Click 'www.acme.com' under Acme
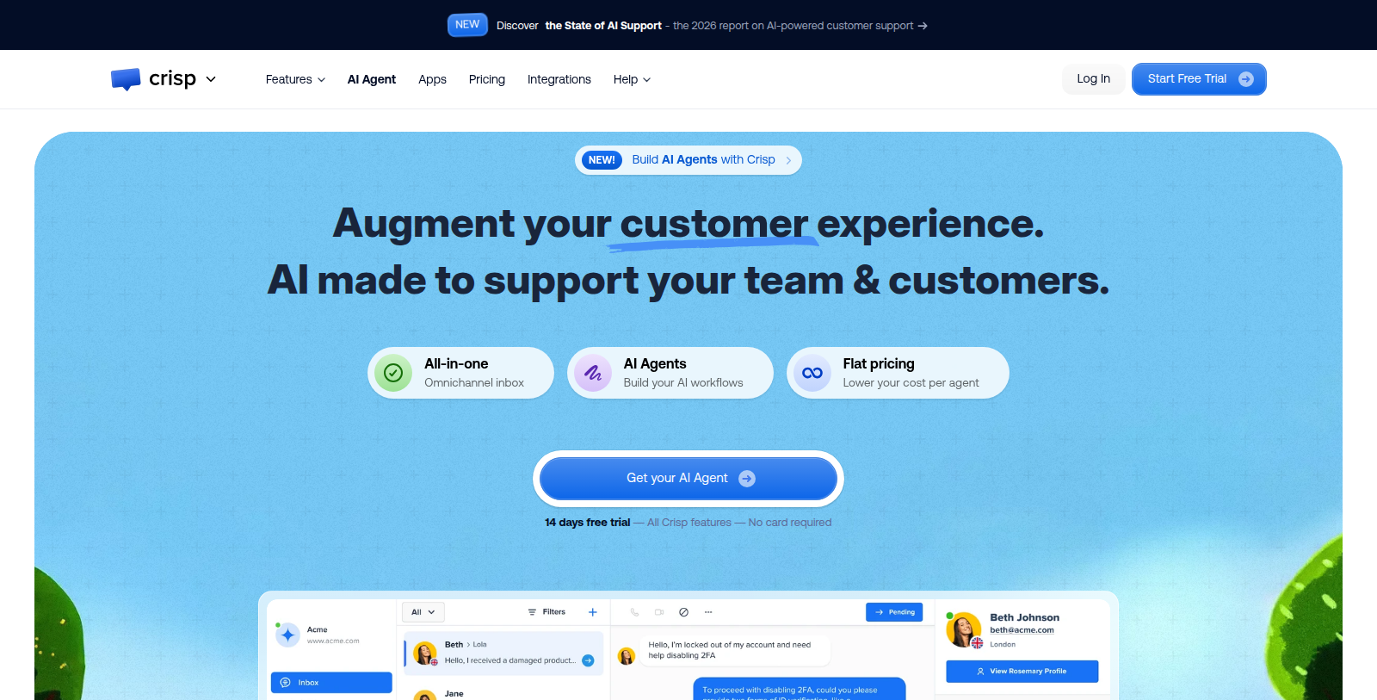This screenshot has width=1377, height=700. point(333,641)
